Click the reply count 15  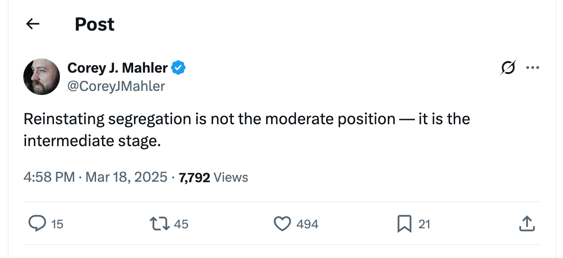(x=57, y=224)
